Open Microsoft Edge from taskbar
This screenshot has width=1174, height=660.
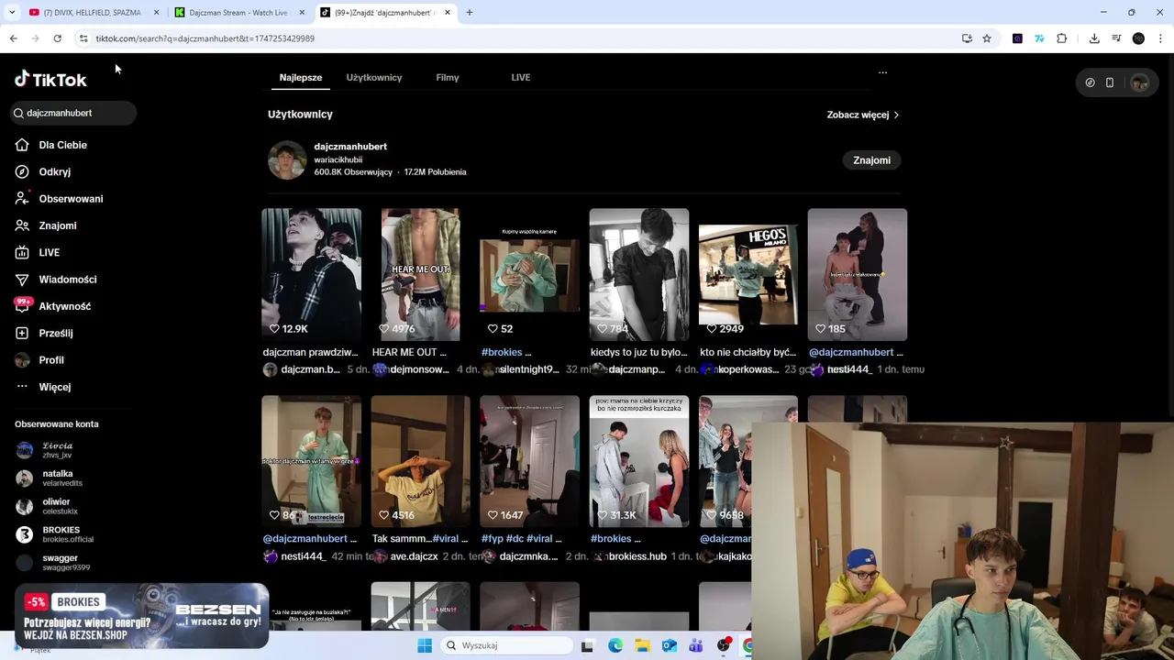coord(615,645)
